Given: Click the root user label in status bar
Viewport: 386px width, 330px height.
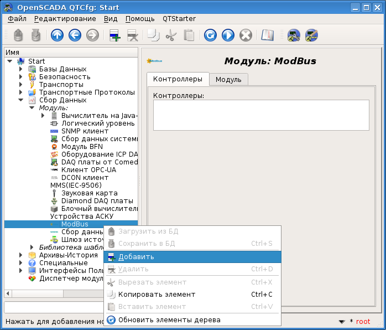Looking at the screenshot, I should point(363,322).
